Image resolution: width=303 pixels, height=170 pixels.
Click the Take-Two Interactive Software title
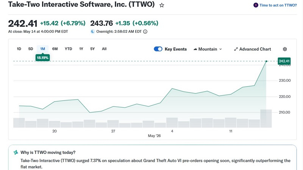click(81, 4)
